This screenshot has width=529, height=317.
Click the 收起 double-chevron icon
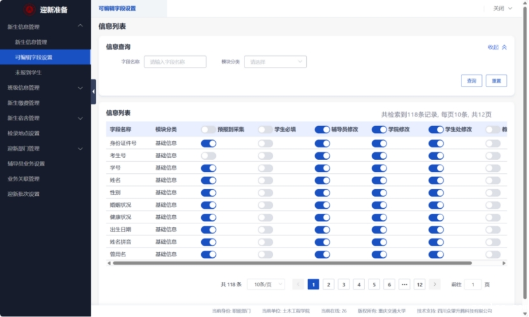pyautogui.click(x=504, y=47)
